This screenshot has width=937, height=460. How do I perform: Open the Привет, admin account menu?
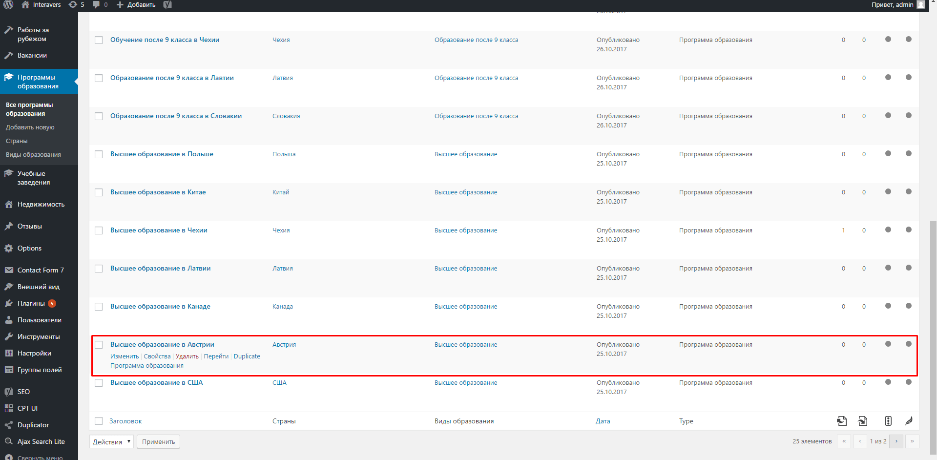pos(898,4)
